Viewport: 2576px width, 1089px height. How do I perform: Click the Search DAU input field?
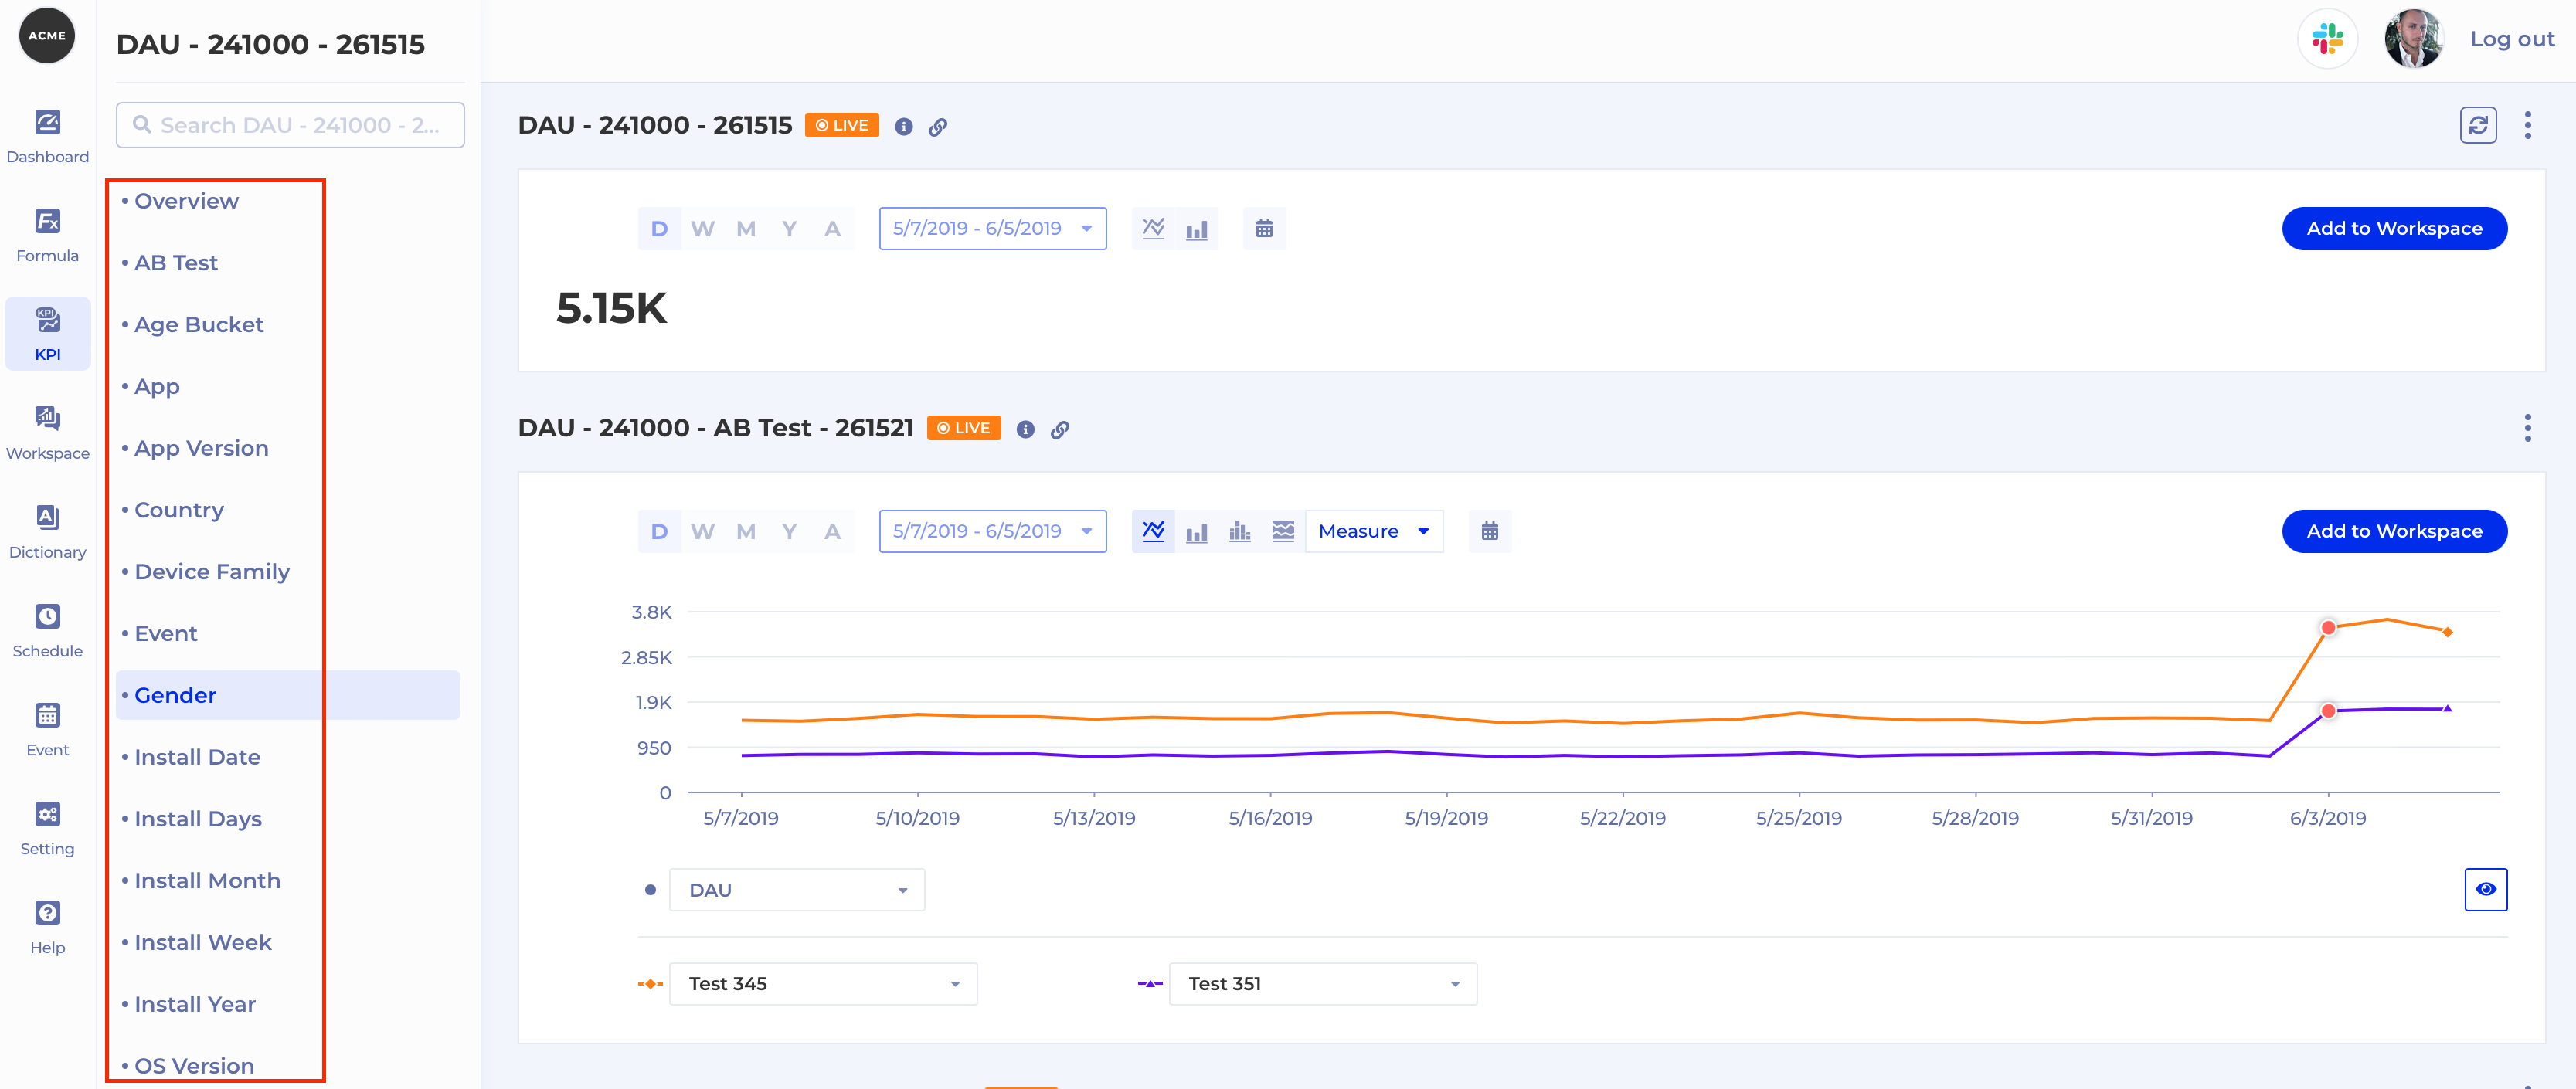[x=290, y=125]
